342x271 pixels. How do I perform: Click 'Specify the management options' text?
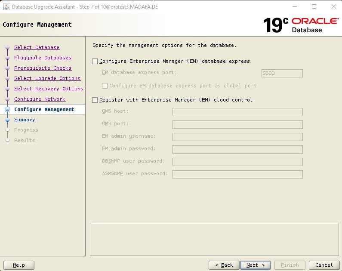tap(164, 45)
